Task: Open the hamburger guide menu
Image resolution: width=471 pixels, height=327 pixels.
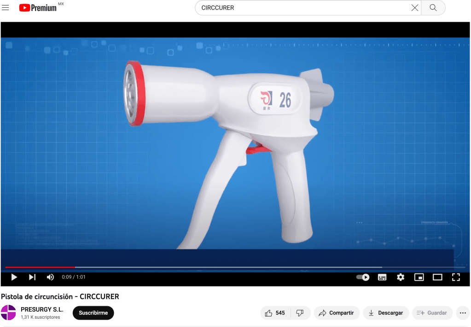Action: tap(6, 8)
